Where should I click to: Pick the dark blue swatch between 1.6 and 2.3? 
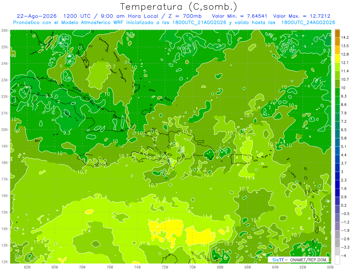click(337, 184)
